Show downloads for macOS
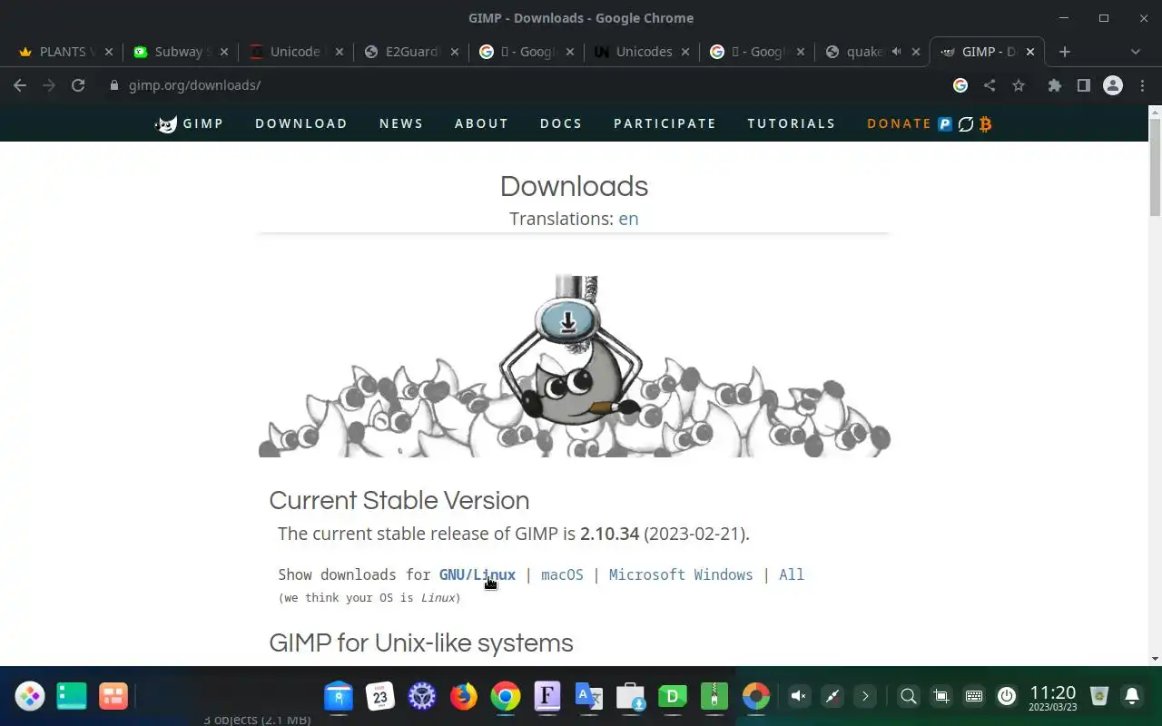 [562, 574]
